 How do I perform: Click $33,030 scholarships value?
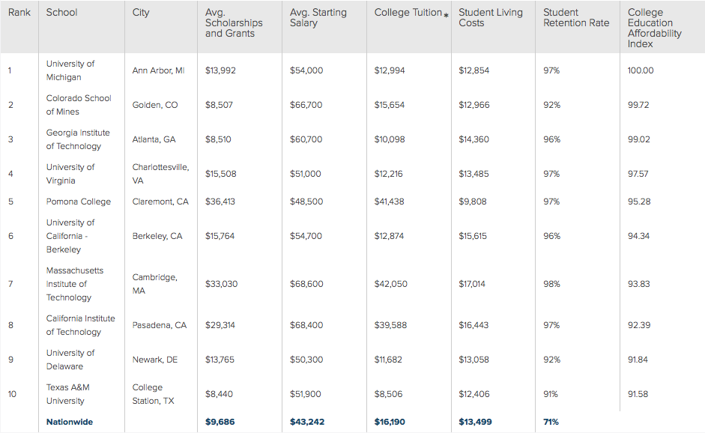(x=221, y=284)
